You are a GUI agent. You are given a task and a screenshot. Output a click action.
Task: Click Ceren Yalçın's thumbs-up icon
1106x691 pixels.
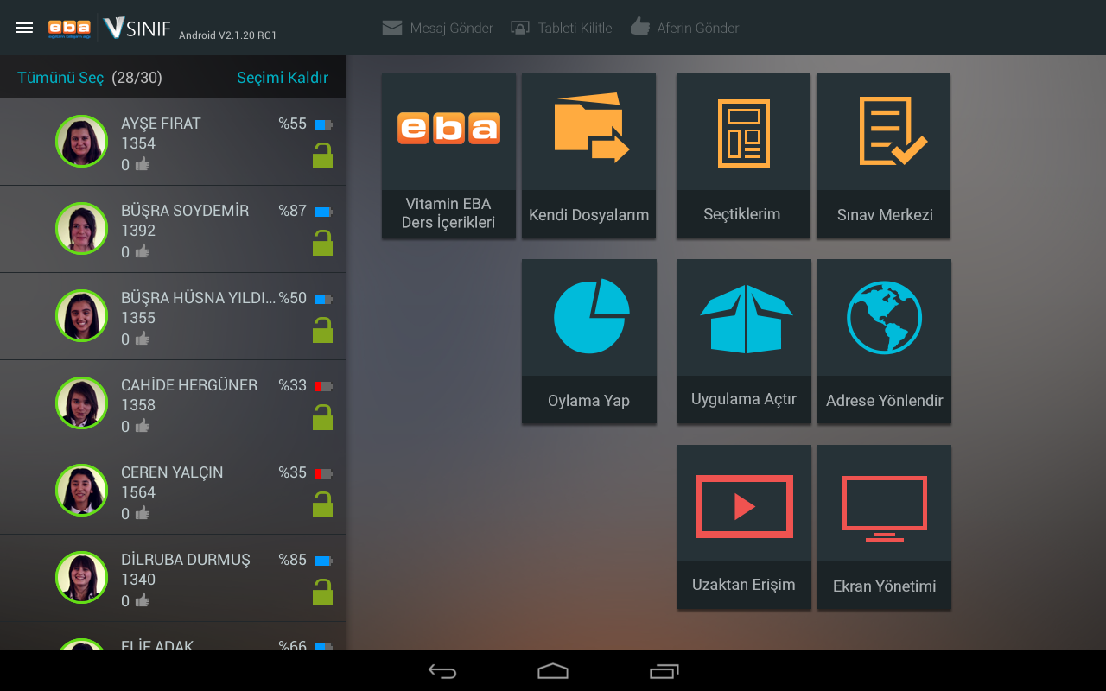click(142, 513)
